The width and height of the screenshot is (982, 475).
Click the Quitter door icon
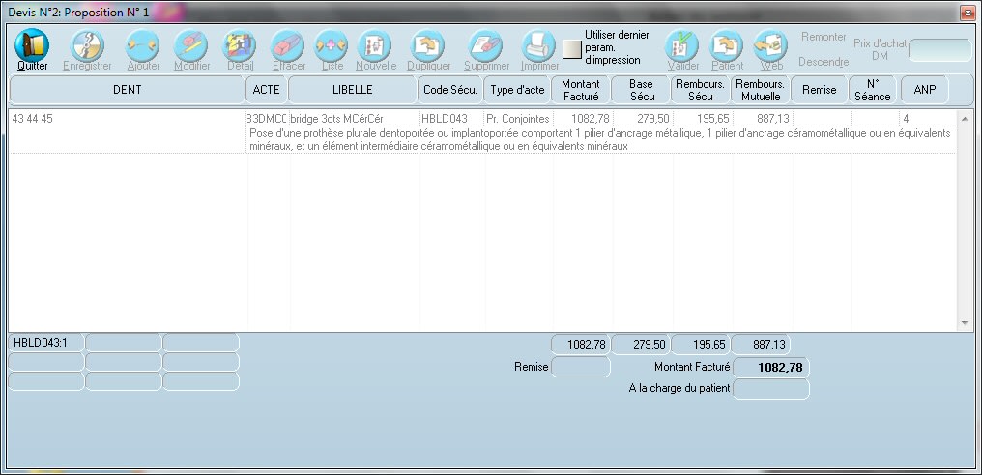pos(32,46)
